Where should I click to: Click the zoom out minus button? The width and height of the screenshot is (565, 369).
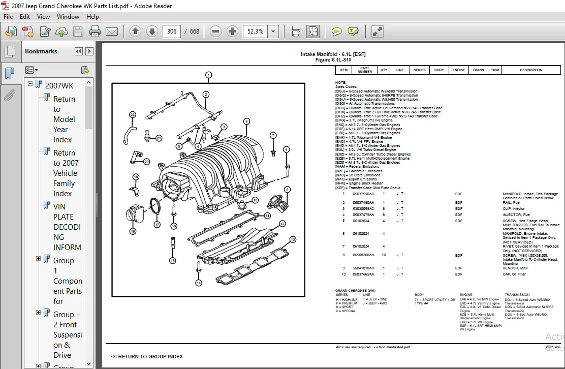pyautogui.click(x=215, y=32)
